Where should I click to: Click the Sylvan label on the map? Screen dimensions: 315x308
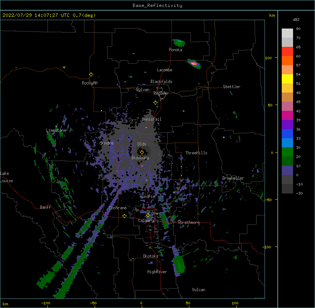pyautogui.click(x=143, y=90)
